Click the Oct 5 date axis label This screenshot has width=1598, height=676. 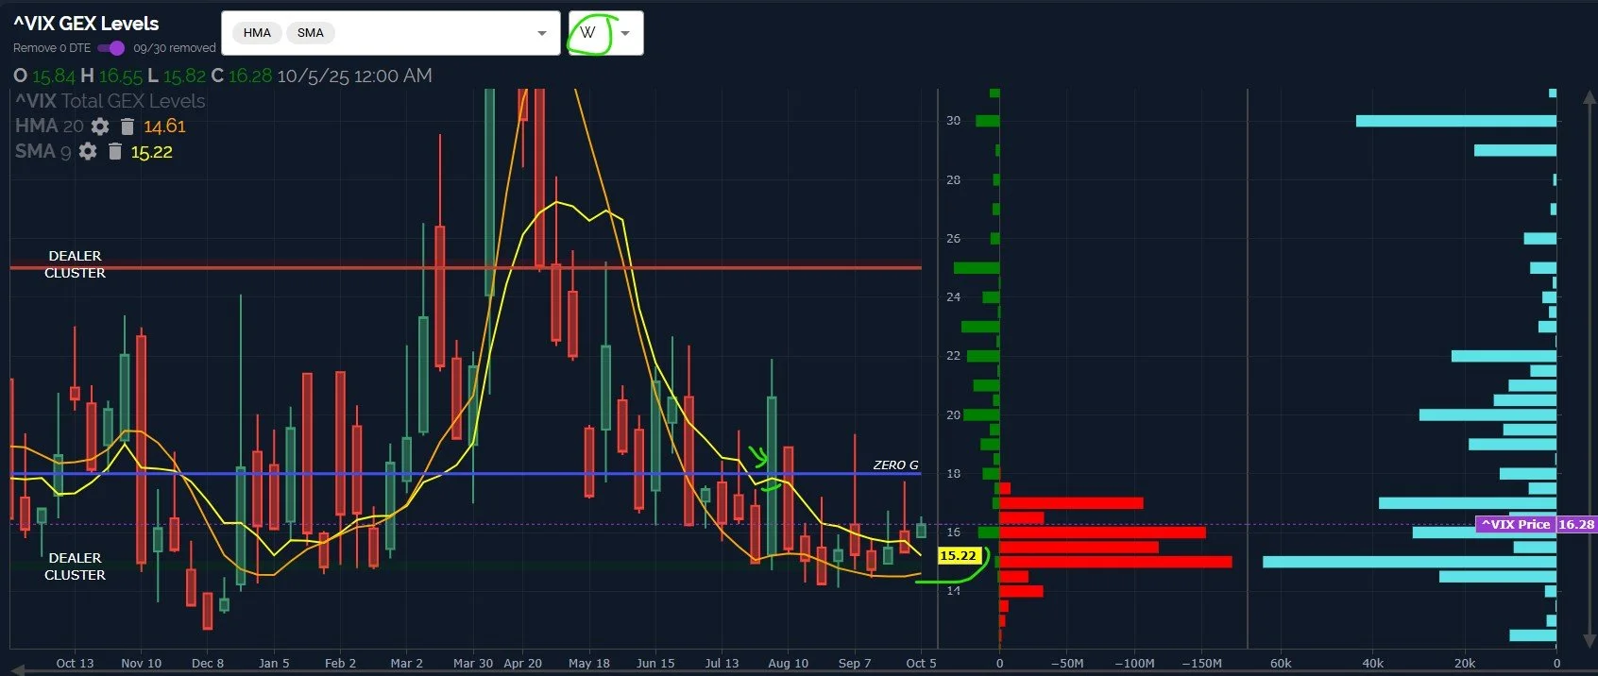point(921,663)
